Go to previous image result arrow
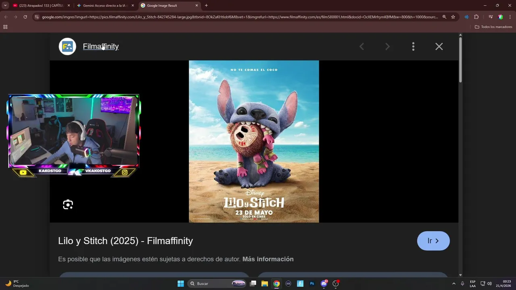Screen dimensions: 516x290 [362, 47]
